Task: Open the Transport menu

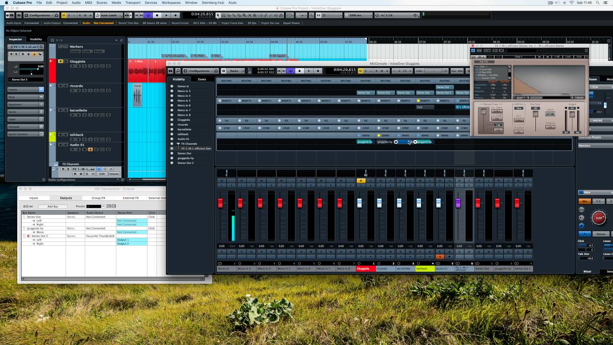Action: 133,2
